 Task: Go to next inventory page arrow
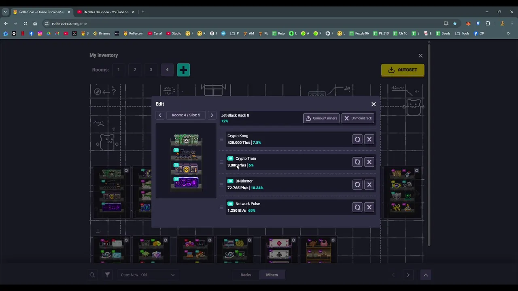(408, 275)
